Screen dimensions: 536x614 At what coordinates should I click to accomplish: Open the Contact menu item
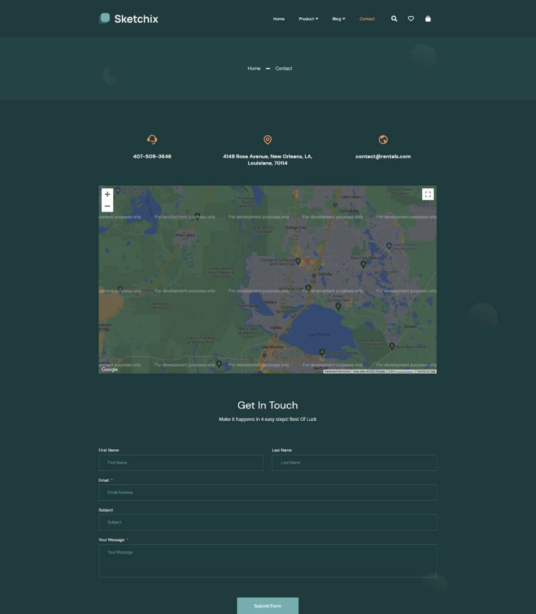[x=367, y=18]
